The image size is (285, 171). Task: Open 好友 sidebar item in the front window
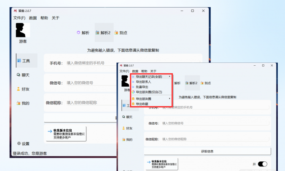(x=127, y=128)
